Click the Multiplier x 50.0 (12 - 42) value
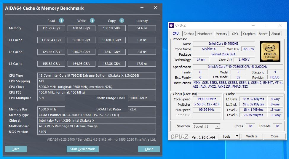Screen dimensions: 289x159 click(x=207, y=104)
